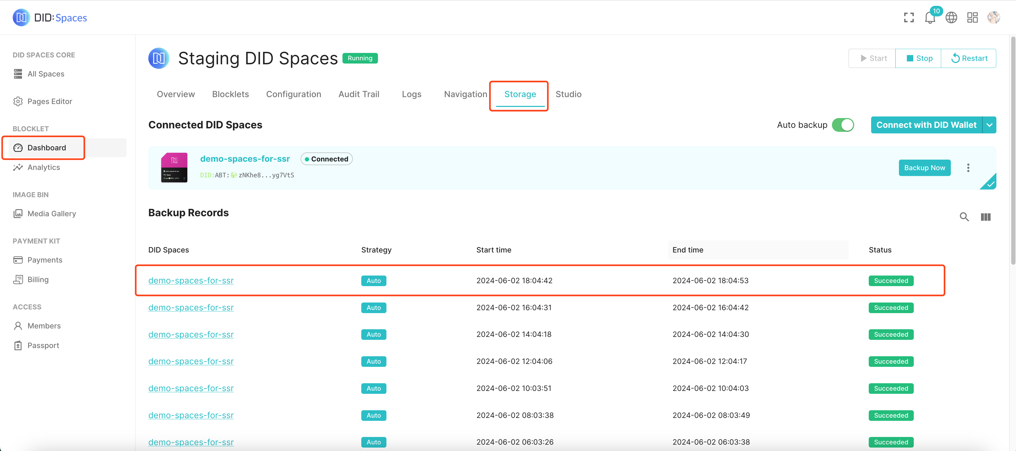Open the language globe icon

(951, 18)
